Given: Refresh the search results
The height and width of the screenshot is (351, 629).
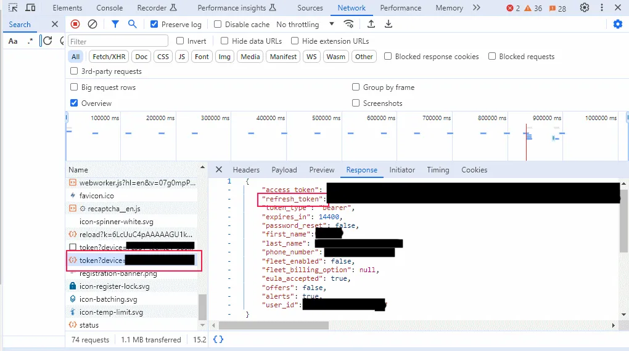Looking at the screenshot, I should (47, 41).
